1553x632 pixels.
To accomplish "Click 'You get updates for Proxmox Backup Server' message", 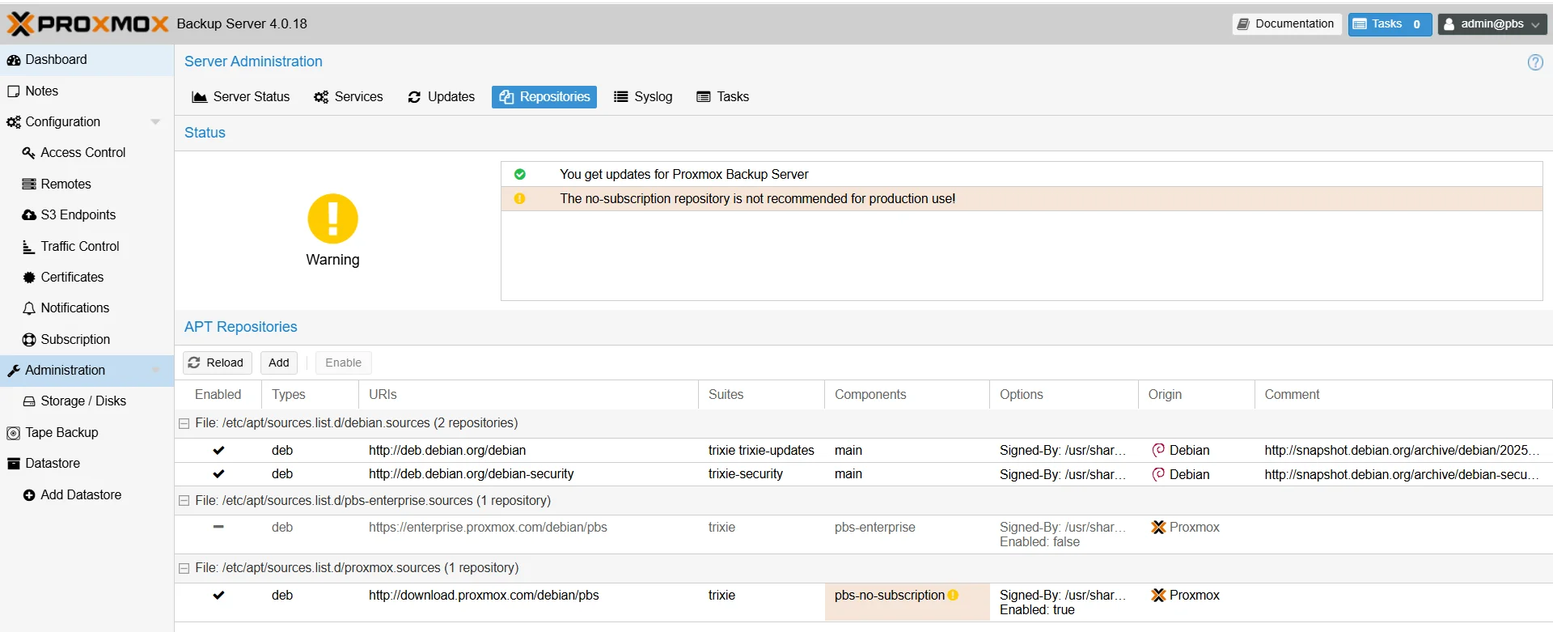I will (x=683, y=175).
